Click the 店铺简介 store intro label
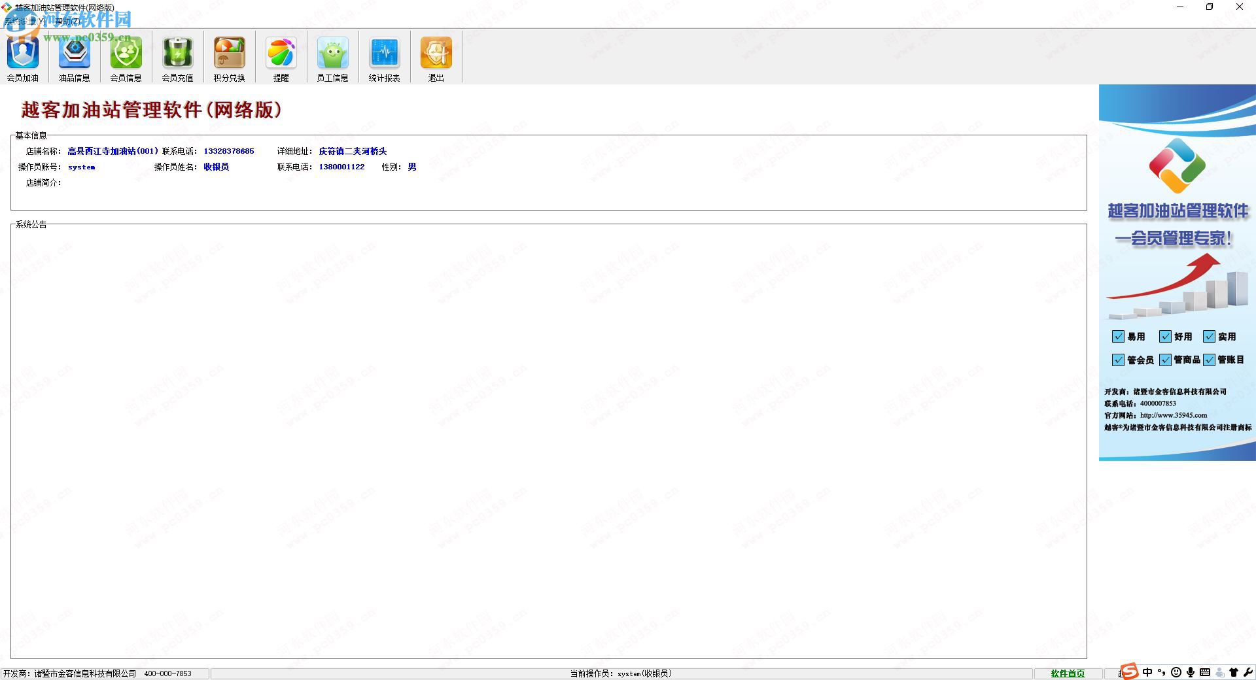This screenshot has height=680, width=1256. click(43, 183)
